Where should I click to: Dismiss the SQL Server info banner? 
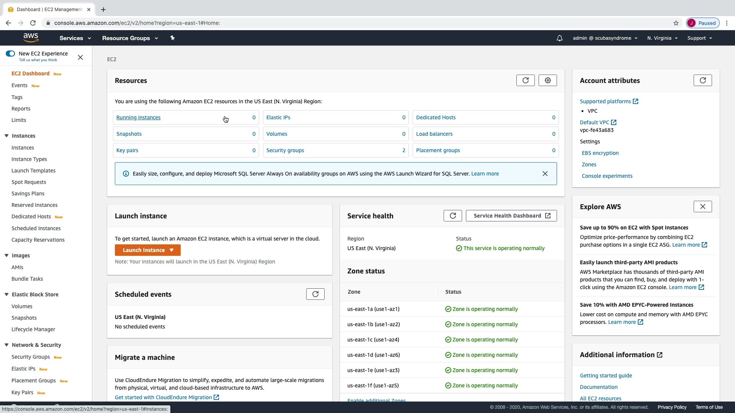pos(545,174)
